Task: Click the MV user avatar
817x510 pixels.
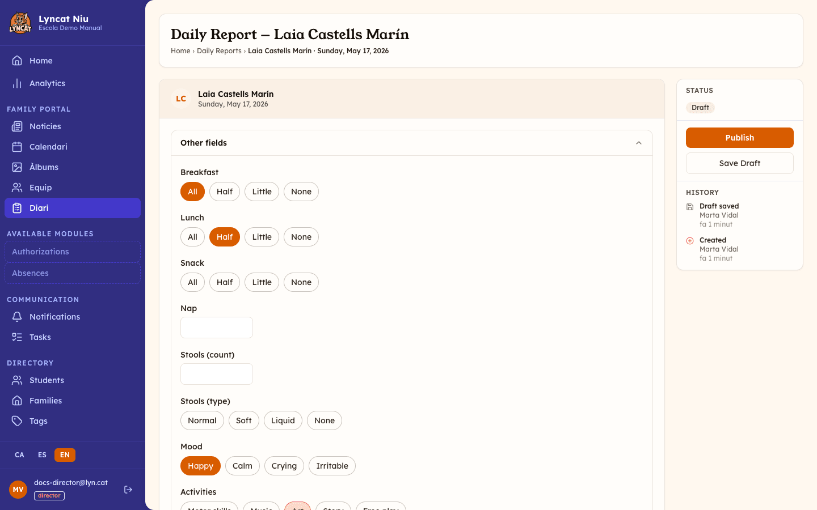Action: pyautogui.click(x=18, y=490)
